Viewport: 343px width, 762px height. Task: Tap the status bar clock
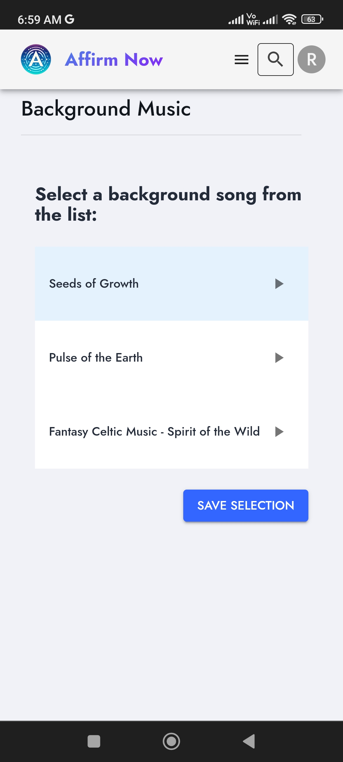(39, 20)
